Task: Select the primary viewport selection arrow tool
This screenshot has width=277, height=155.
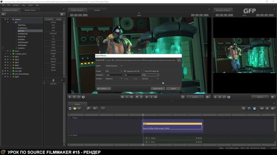Action: coord(70,97)
